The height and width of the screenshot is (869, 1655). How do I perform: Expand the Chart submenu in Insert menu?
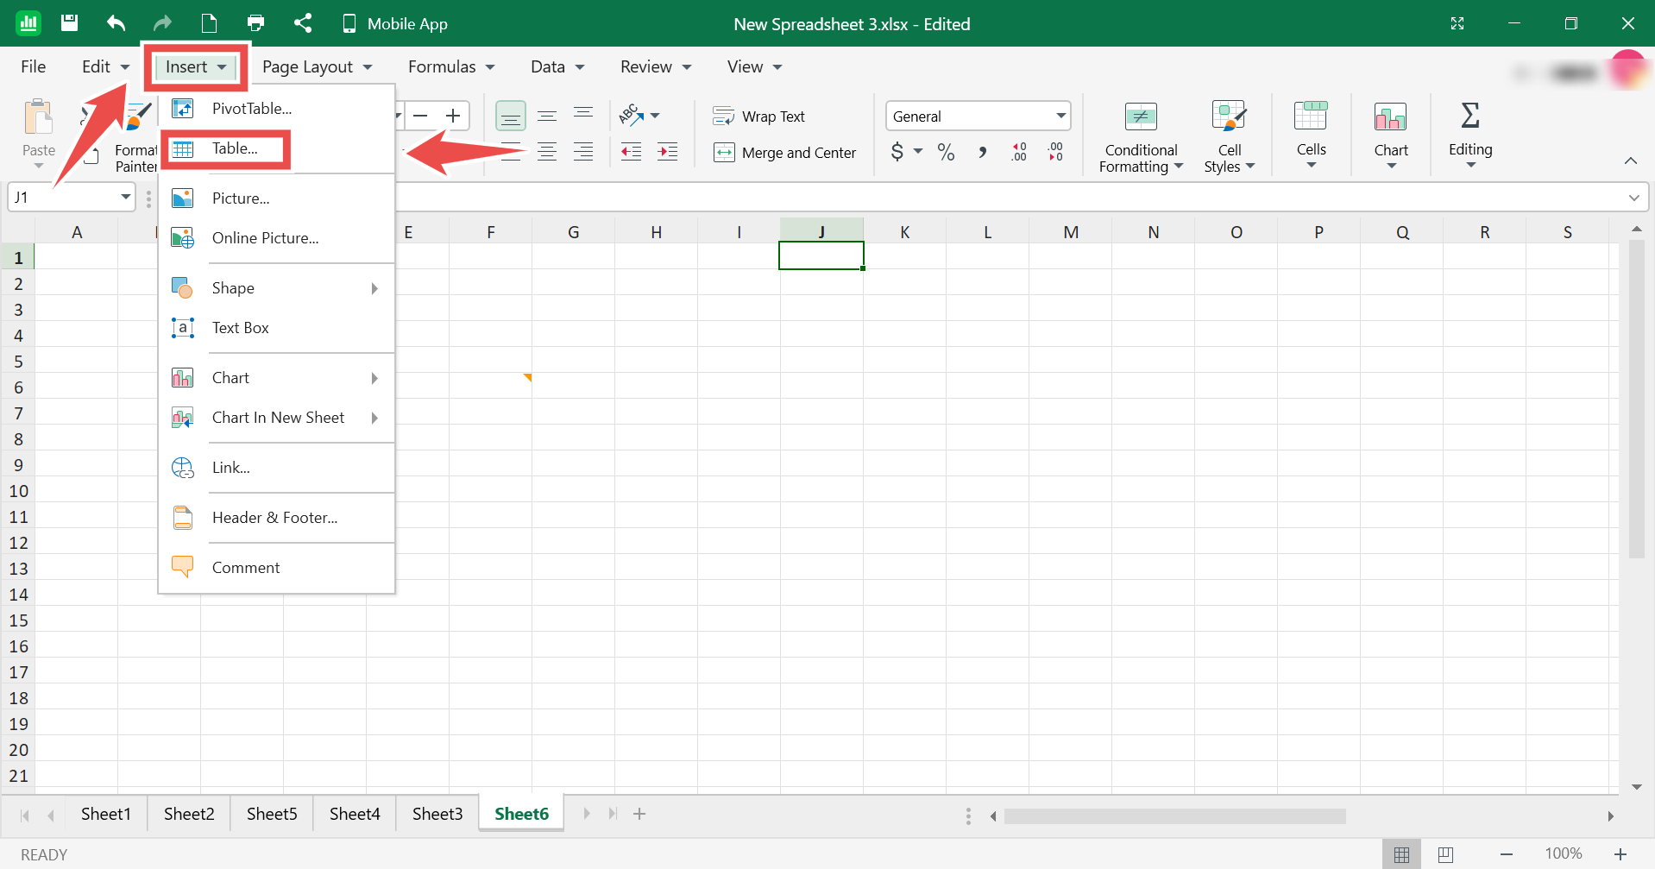click(276, 378)
